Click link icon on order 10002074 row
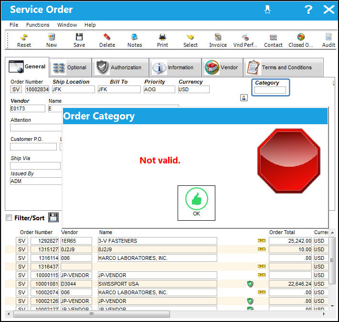Viewport: 339px width, 322px height. coord(262,292)
